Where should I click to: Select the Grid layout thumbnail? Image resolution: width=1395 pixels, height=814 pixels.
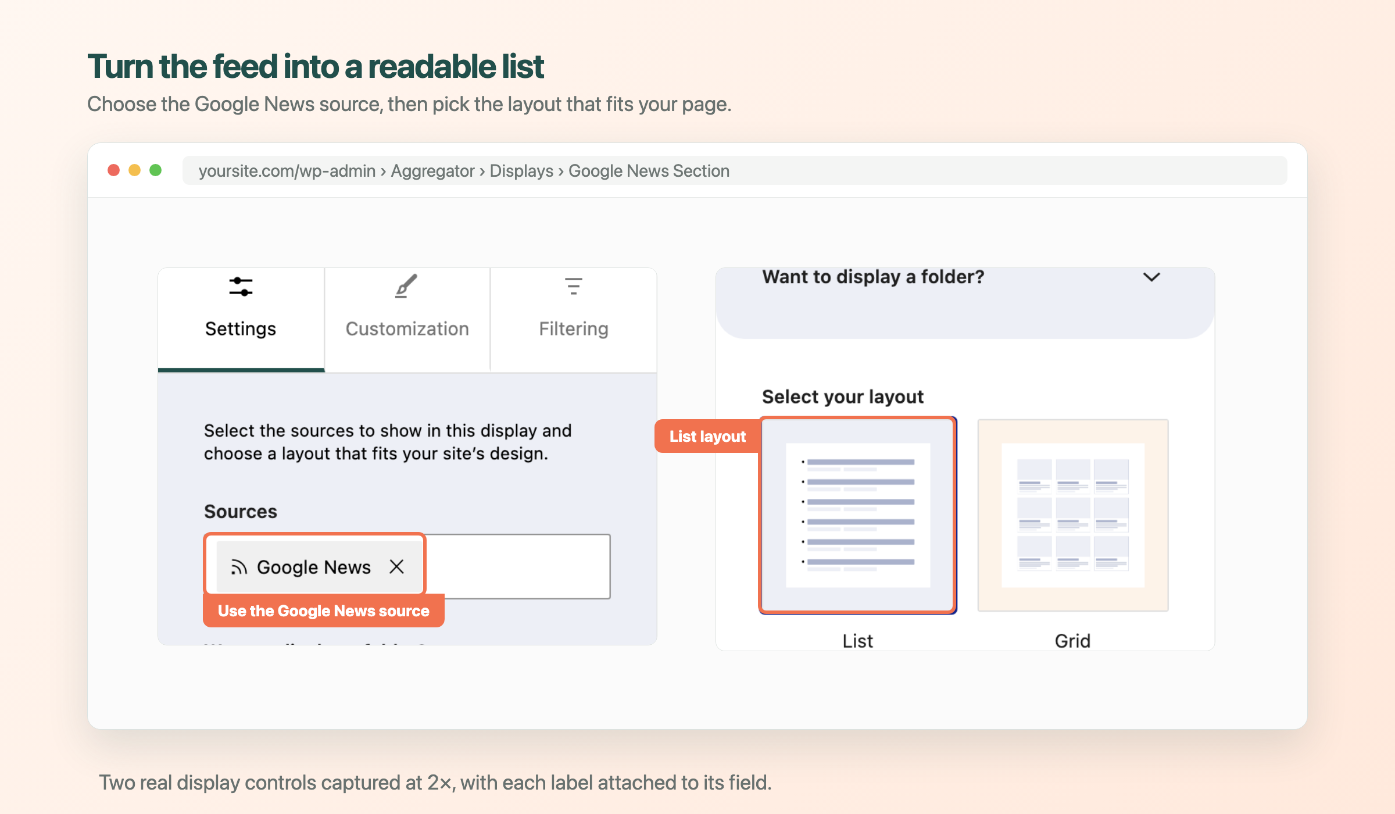[1073, 515]
